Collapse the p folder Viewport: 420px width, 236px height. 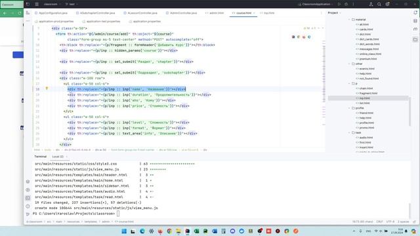click(349, 83)
